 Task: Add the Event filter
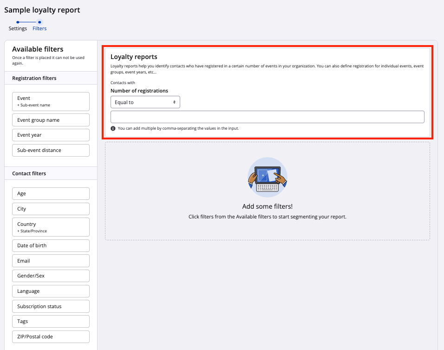pyautogui.click(x=51, y=101)
